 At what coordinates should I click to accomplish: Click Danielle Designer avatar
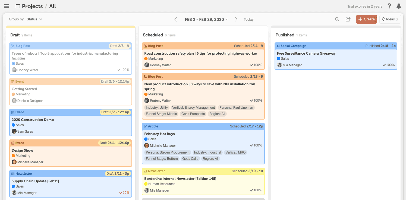[x=14, y=101]
